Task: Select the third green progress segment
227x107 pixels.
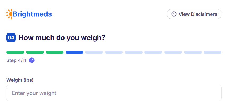Action: pyautogui.click(x=55, y=52)
